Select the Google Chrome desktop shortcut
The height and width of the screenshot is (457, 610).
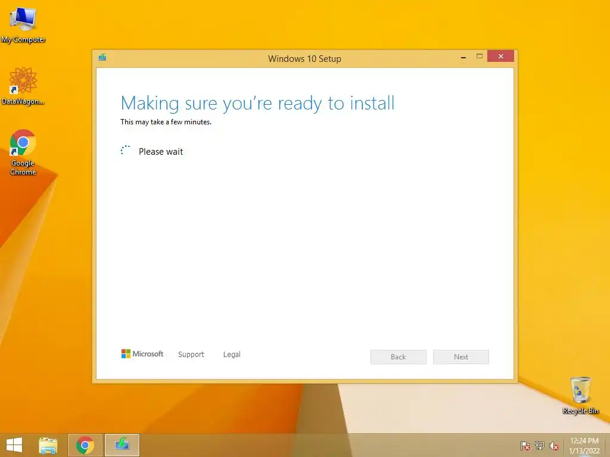pyautogui.click(x=23, y=152)
